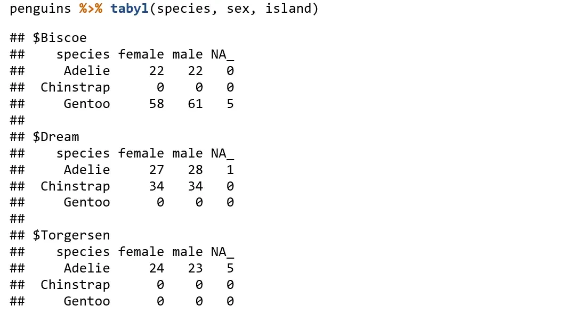
Task: Click the tabyl function name
Action: click(130, 9)
